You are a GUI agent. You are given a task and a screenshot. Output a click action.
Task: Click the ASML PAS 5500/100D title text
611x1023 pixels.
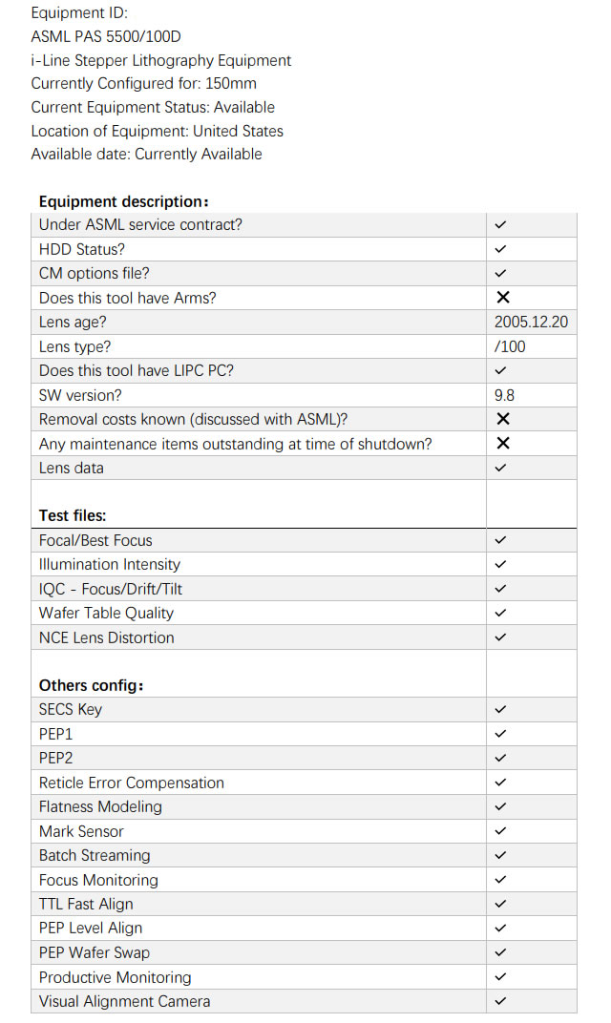point(106,36)
